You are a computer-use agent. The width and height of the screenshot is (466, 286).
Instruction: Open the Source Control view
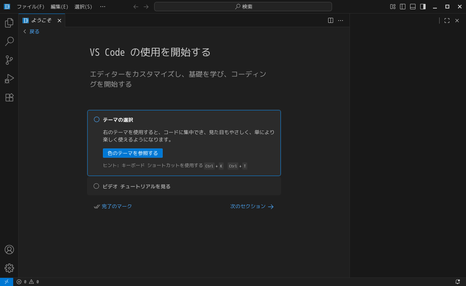point(9,60)
